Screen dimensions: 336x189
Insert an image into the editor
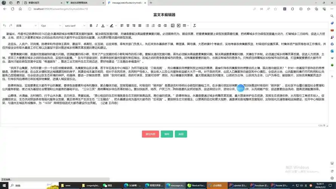pyautogui.click(x=172, y=25)
